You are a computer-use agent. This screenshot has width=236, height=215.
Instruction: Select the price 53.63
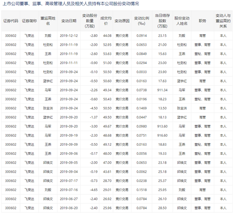(107, 54)
